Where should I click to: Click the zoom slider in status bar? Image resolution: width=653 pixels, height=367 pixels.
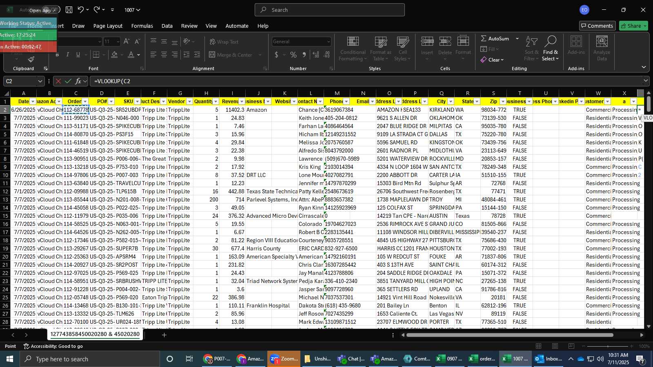tap(609, 346)
